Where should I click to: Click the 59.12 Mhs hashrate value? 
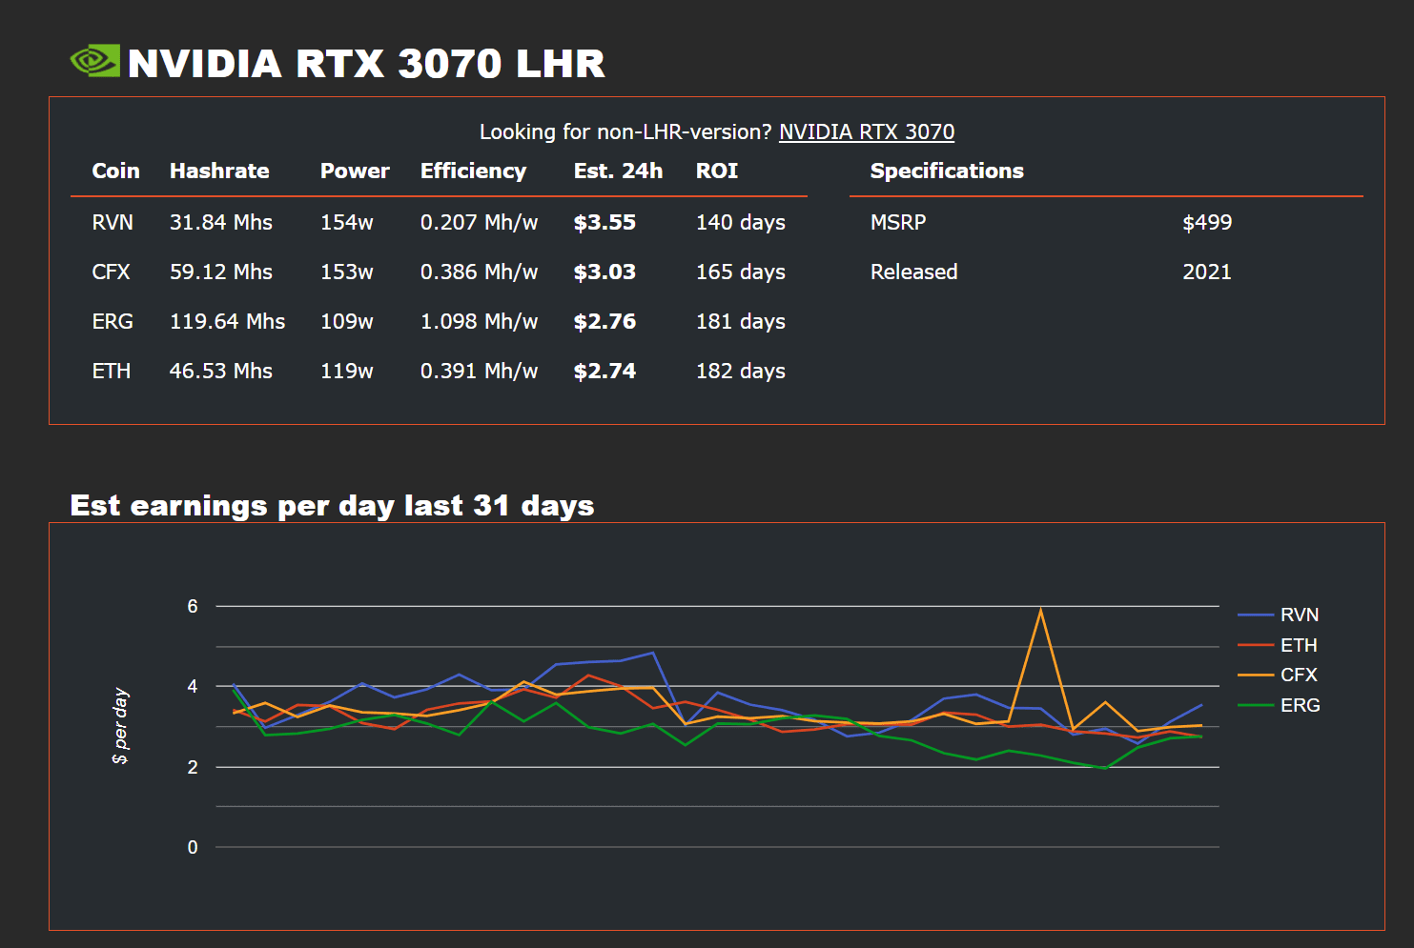(221, 272)
